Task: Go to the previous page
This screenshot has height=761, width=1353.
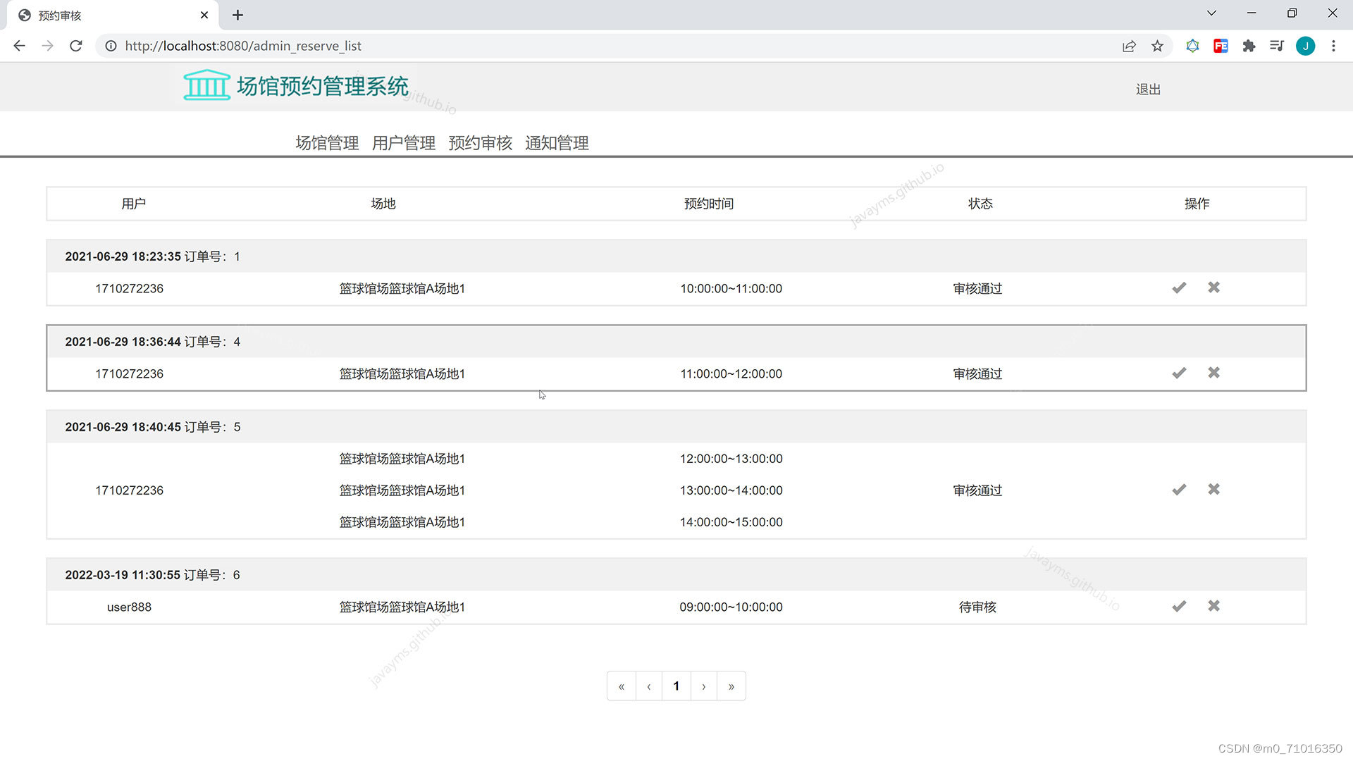Action: (649, 686)
